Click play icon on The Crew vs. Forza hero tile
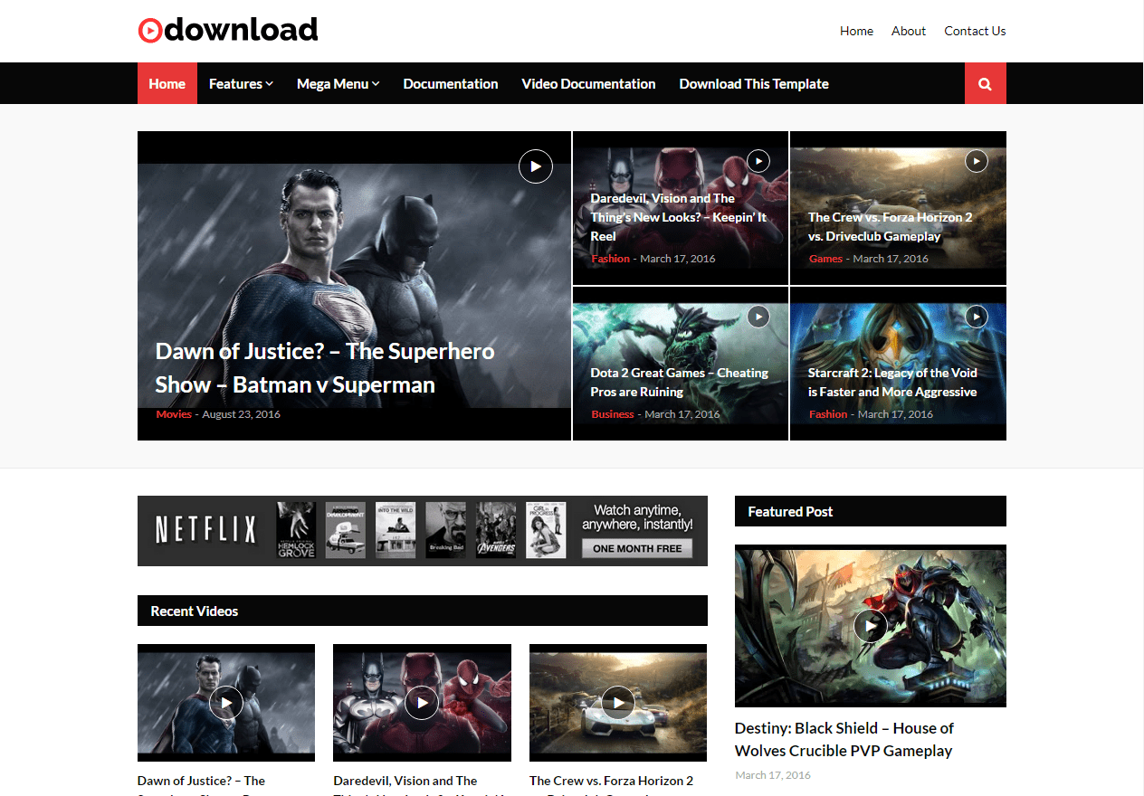 tap(977, 161)
